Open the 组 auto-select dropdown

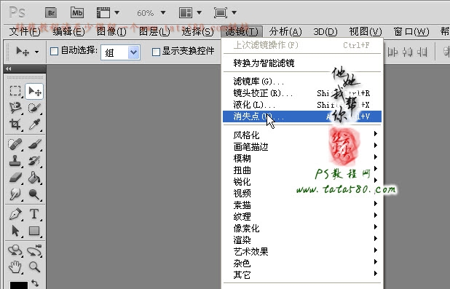click(x=120, y=52)
